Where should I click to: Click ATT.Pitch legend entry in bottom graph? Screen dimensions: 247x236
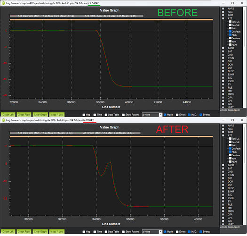(105, 133)
